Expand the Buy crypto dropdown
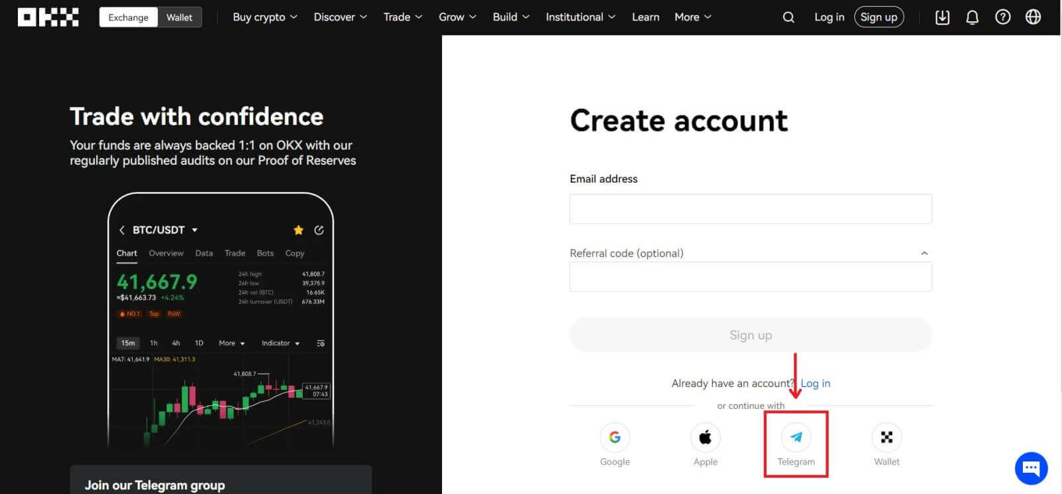 coord(265,17)
